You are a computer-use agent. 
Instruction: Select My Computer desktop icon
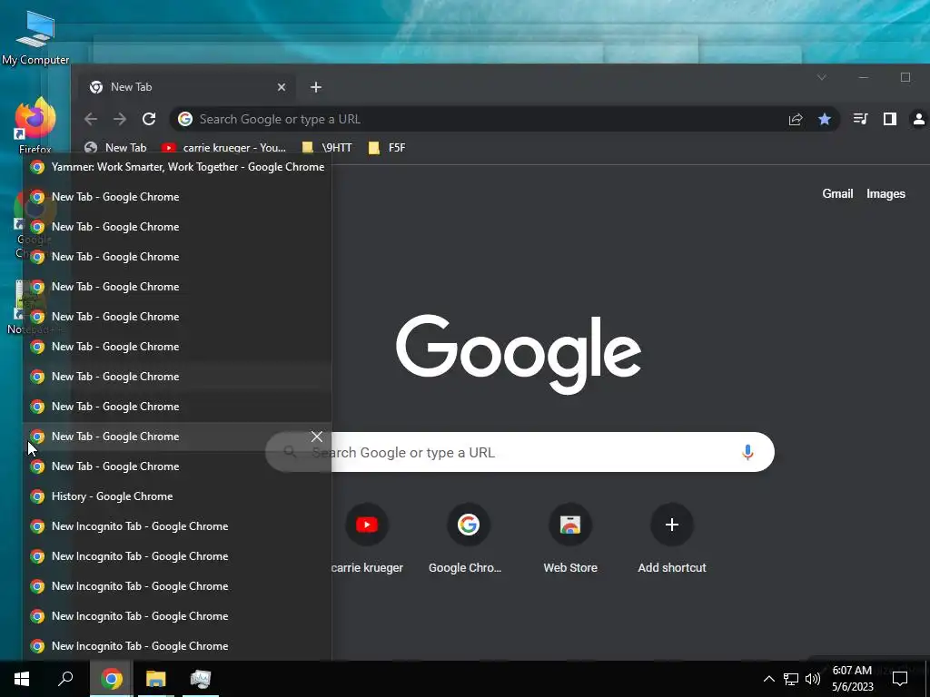coord(35,38)
